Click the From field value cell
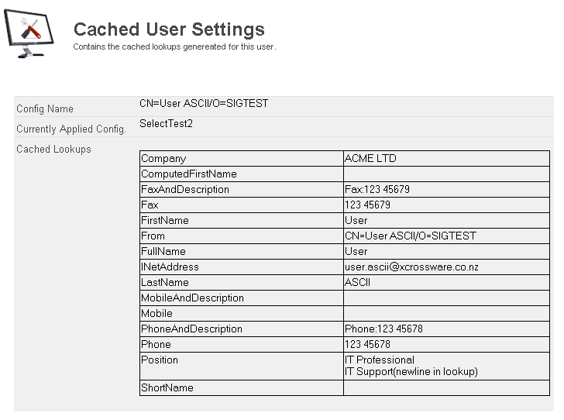This screenshot has width=564, height=420. point(411,236)
